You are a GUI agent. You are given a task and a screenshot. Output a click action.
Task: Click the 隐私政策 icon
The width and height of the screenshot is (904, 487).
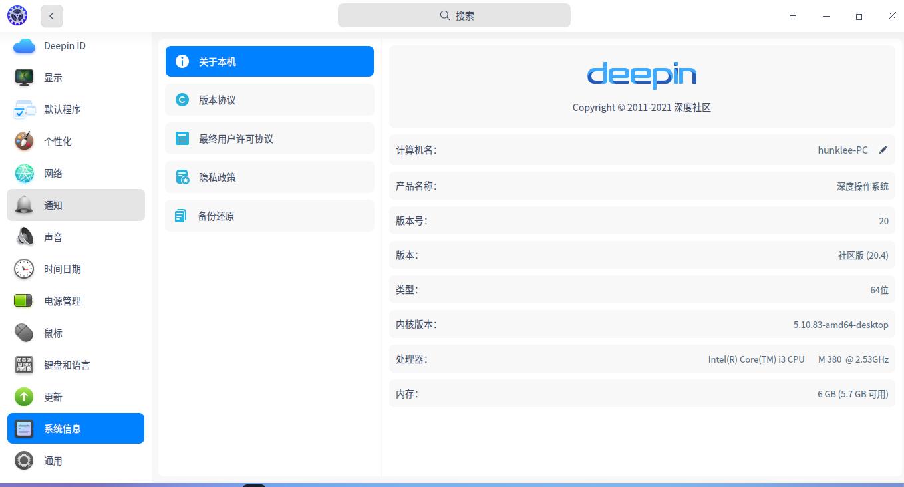coord(182,177)
